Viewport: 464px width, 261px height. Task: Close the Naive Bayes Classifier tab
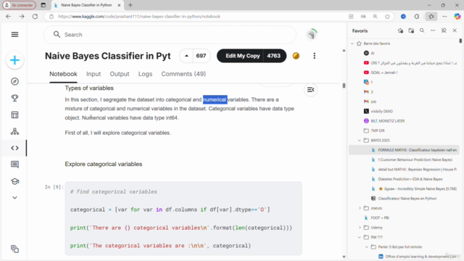(119, 5)
